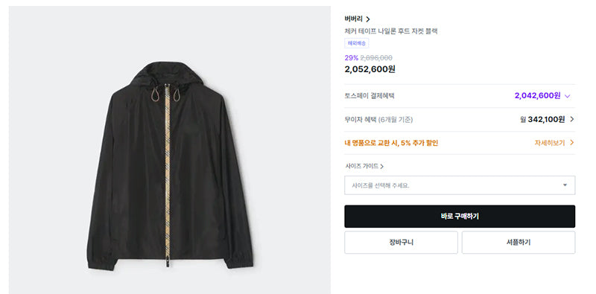The width and height of the screenshot is (596, 294).
Task: Click the 무이자 혜택 right arrow icon
Action: point(572,119)
